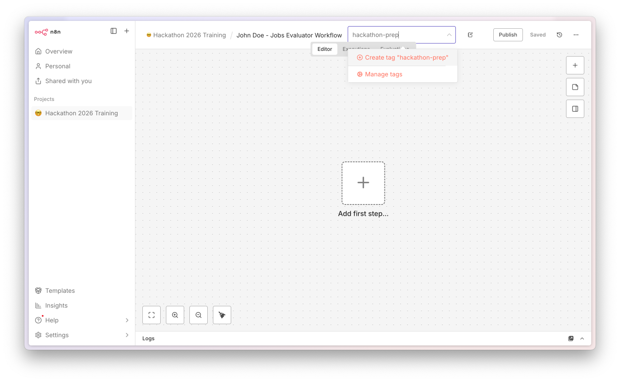Open the three-dots more options menu
This screenshot has height=382, width=620.
(576, 35)
